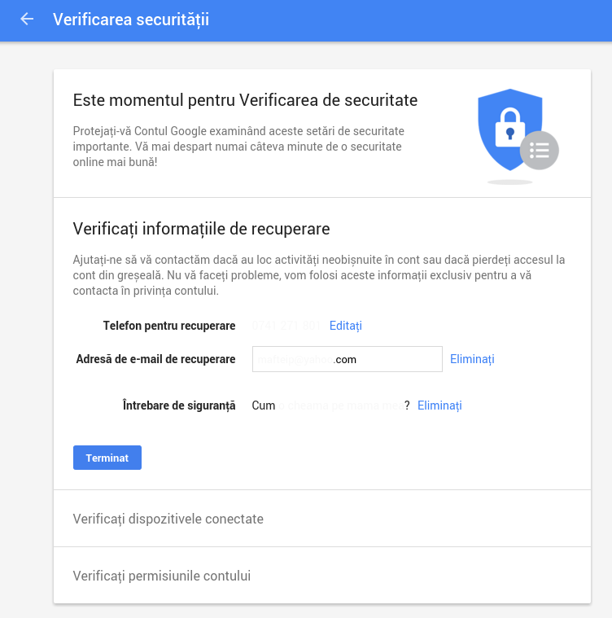The image size is (612, 618).
Task: Click the Adresă de e-mail de recuperare label
Action: 155,359
